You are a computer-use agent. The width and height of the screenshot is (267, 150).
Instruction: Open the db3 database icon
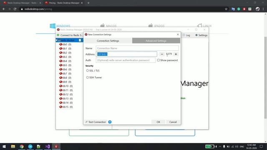60,57
